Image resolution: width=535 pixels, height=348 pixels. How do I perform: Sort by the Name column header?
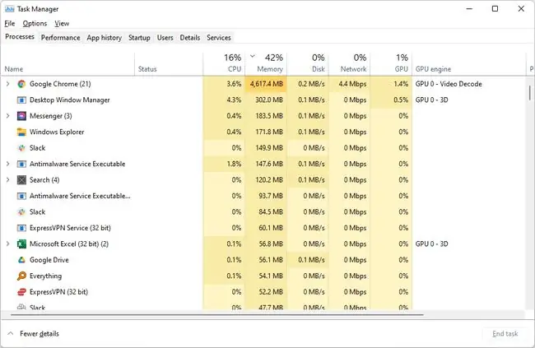[67, 64]
